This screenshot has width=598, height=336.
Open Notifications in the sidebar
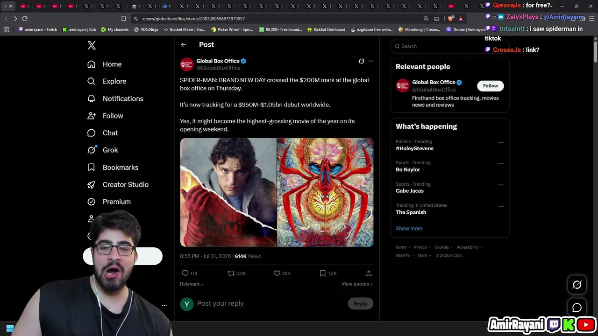[115, 98]
